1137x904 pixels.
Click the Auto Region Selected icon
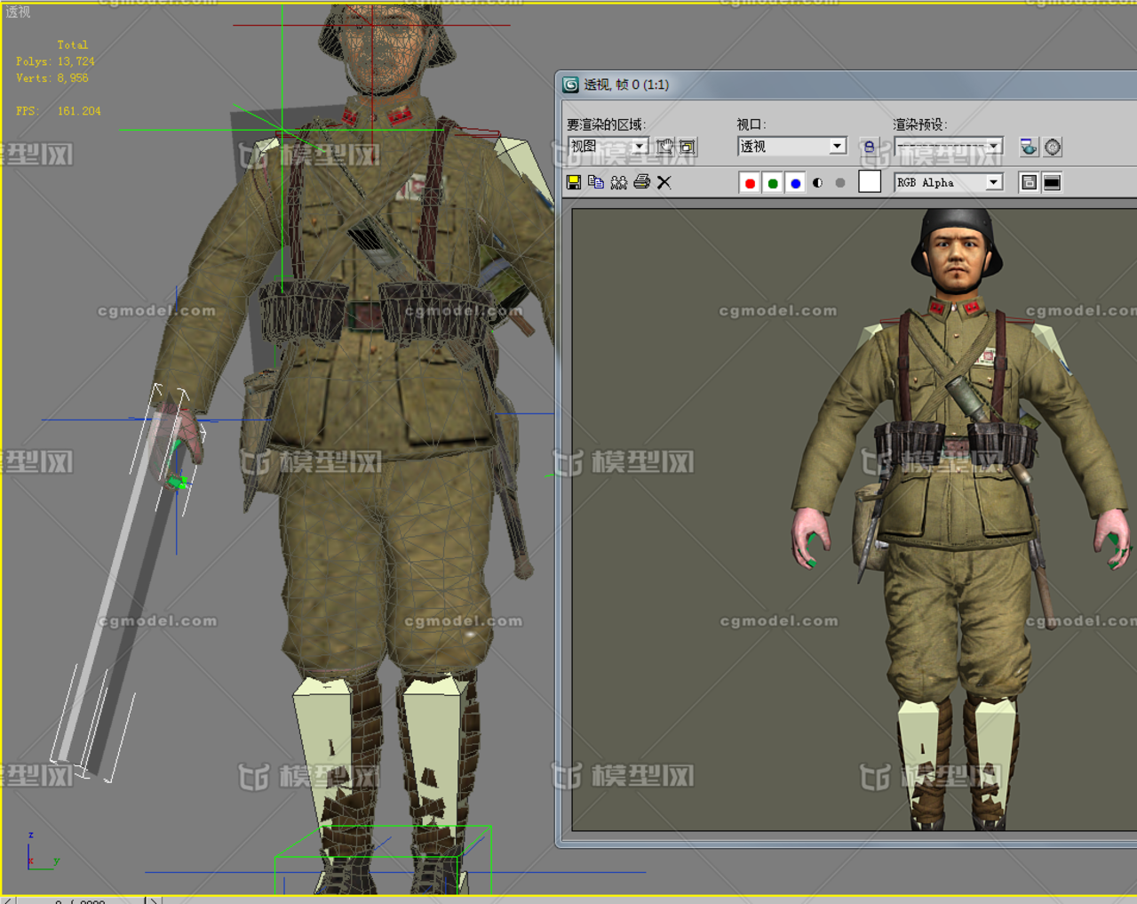point(688,147)
